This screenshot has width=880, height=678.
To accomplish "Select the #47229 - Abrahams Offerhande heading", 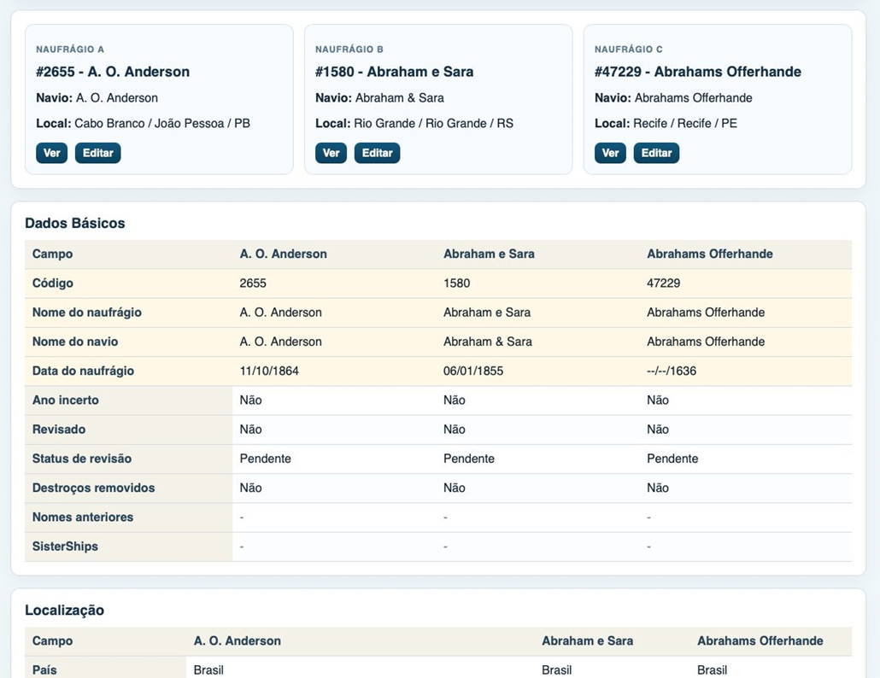I will point(698,72).
